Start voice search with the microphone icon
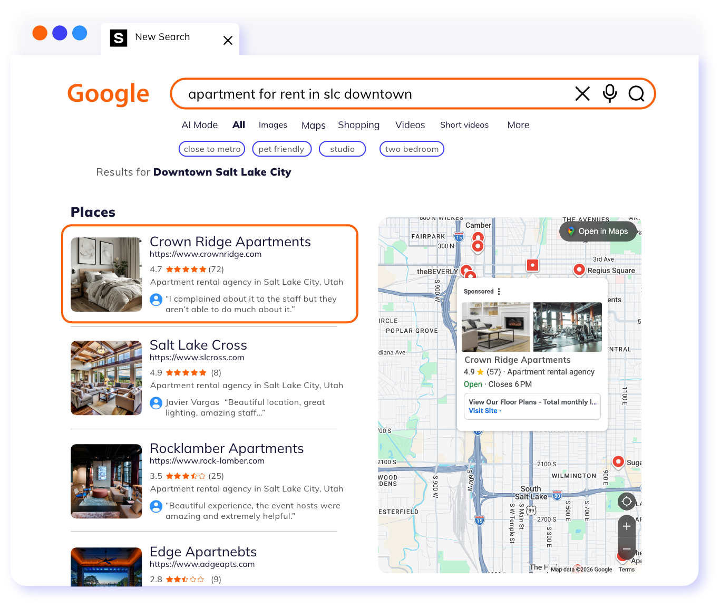The height and width of the screenshot is (607, 720). tap(610, 93)
